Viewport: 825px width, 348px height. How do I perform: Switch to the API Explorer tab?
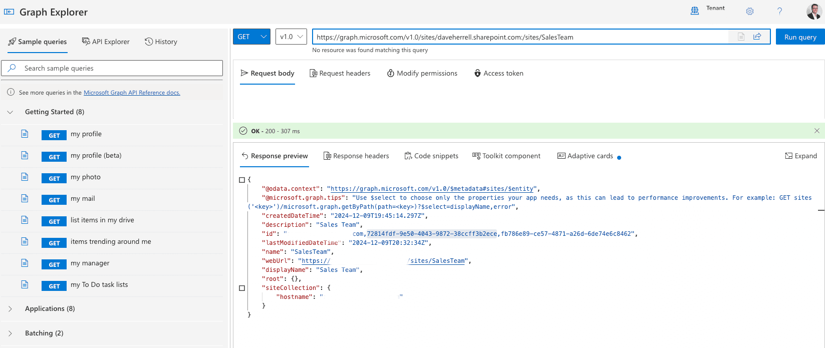tap(106, 42)
